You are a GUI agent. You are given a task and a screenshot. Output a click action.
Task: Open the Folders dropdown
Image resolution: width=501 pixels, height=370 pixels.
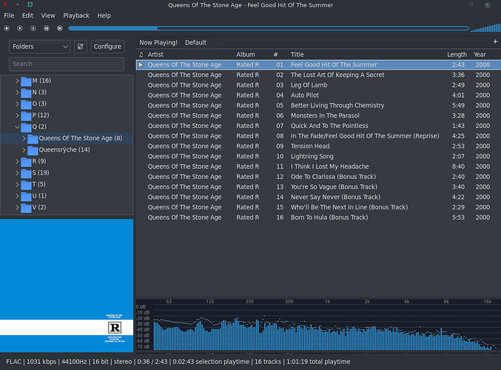click(39, 47)
